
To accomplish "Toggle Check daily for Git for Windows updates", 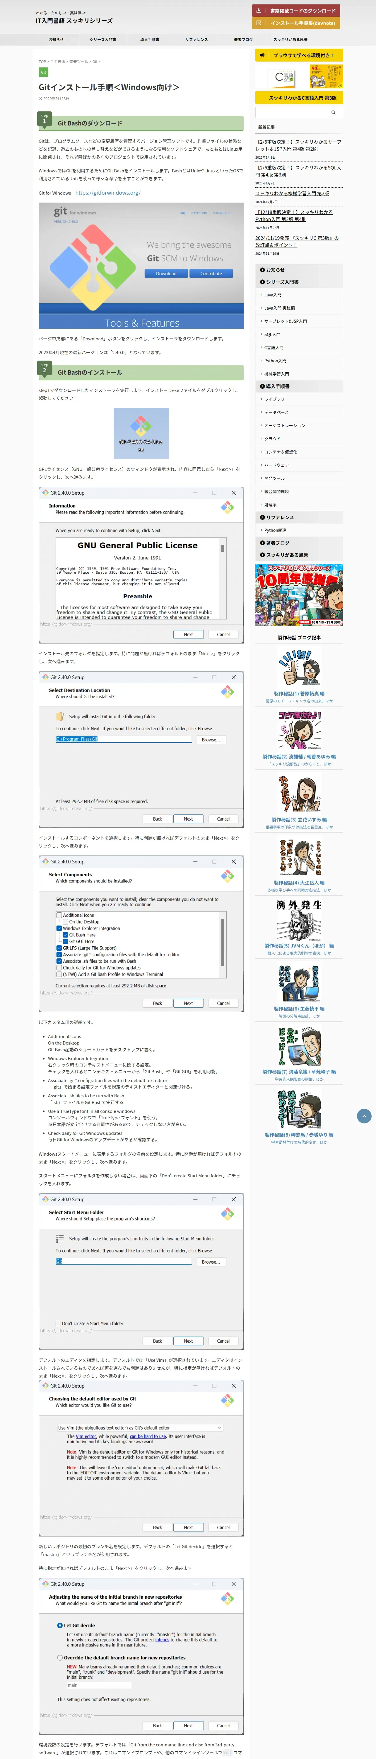I will coord(59,967).
